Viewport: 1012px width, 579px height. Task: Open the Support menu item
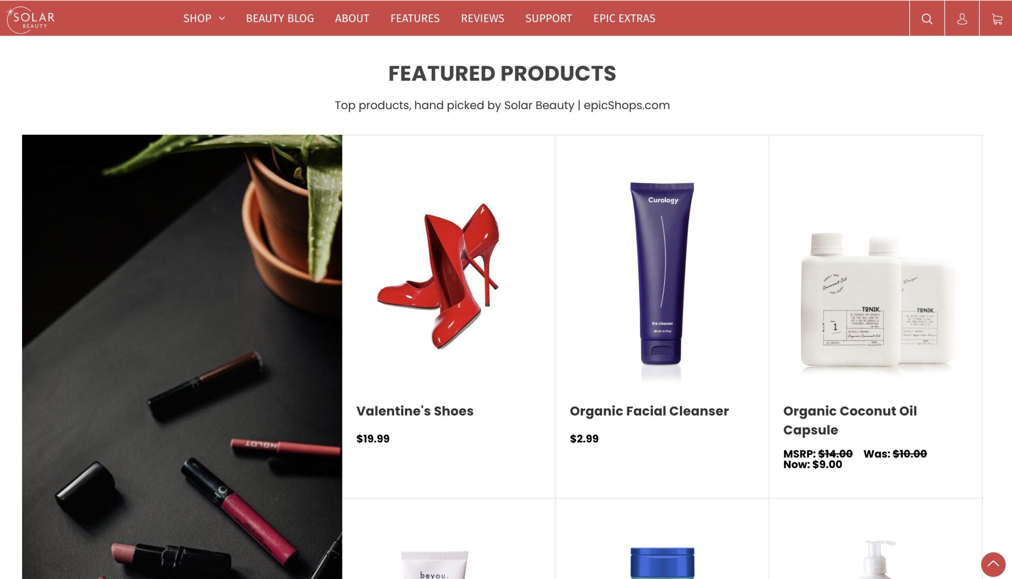tap(548, 18)
